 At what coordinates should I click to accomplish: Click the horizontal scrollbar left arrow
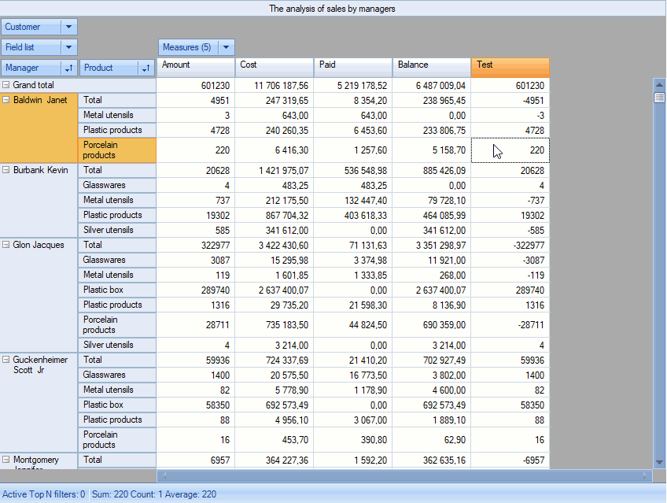click(x=163, y=475)
